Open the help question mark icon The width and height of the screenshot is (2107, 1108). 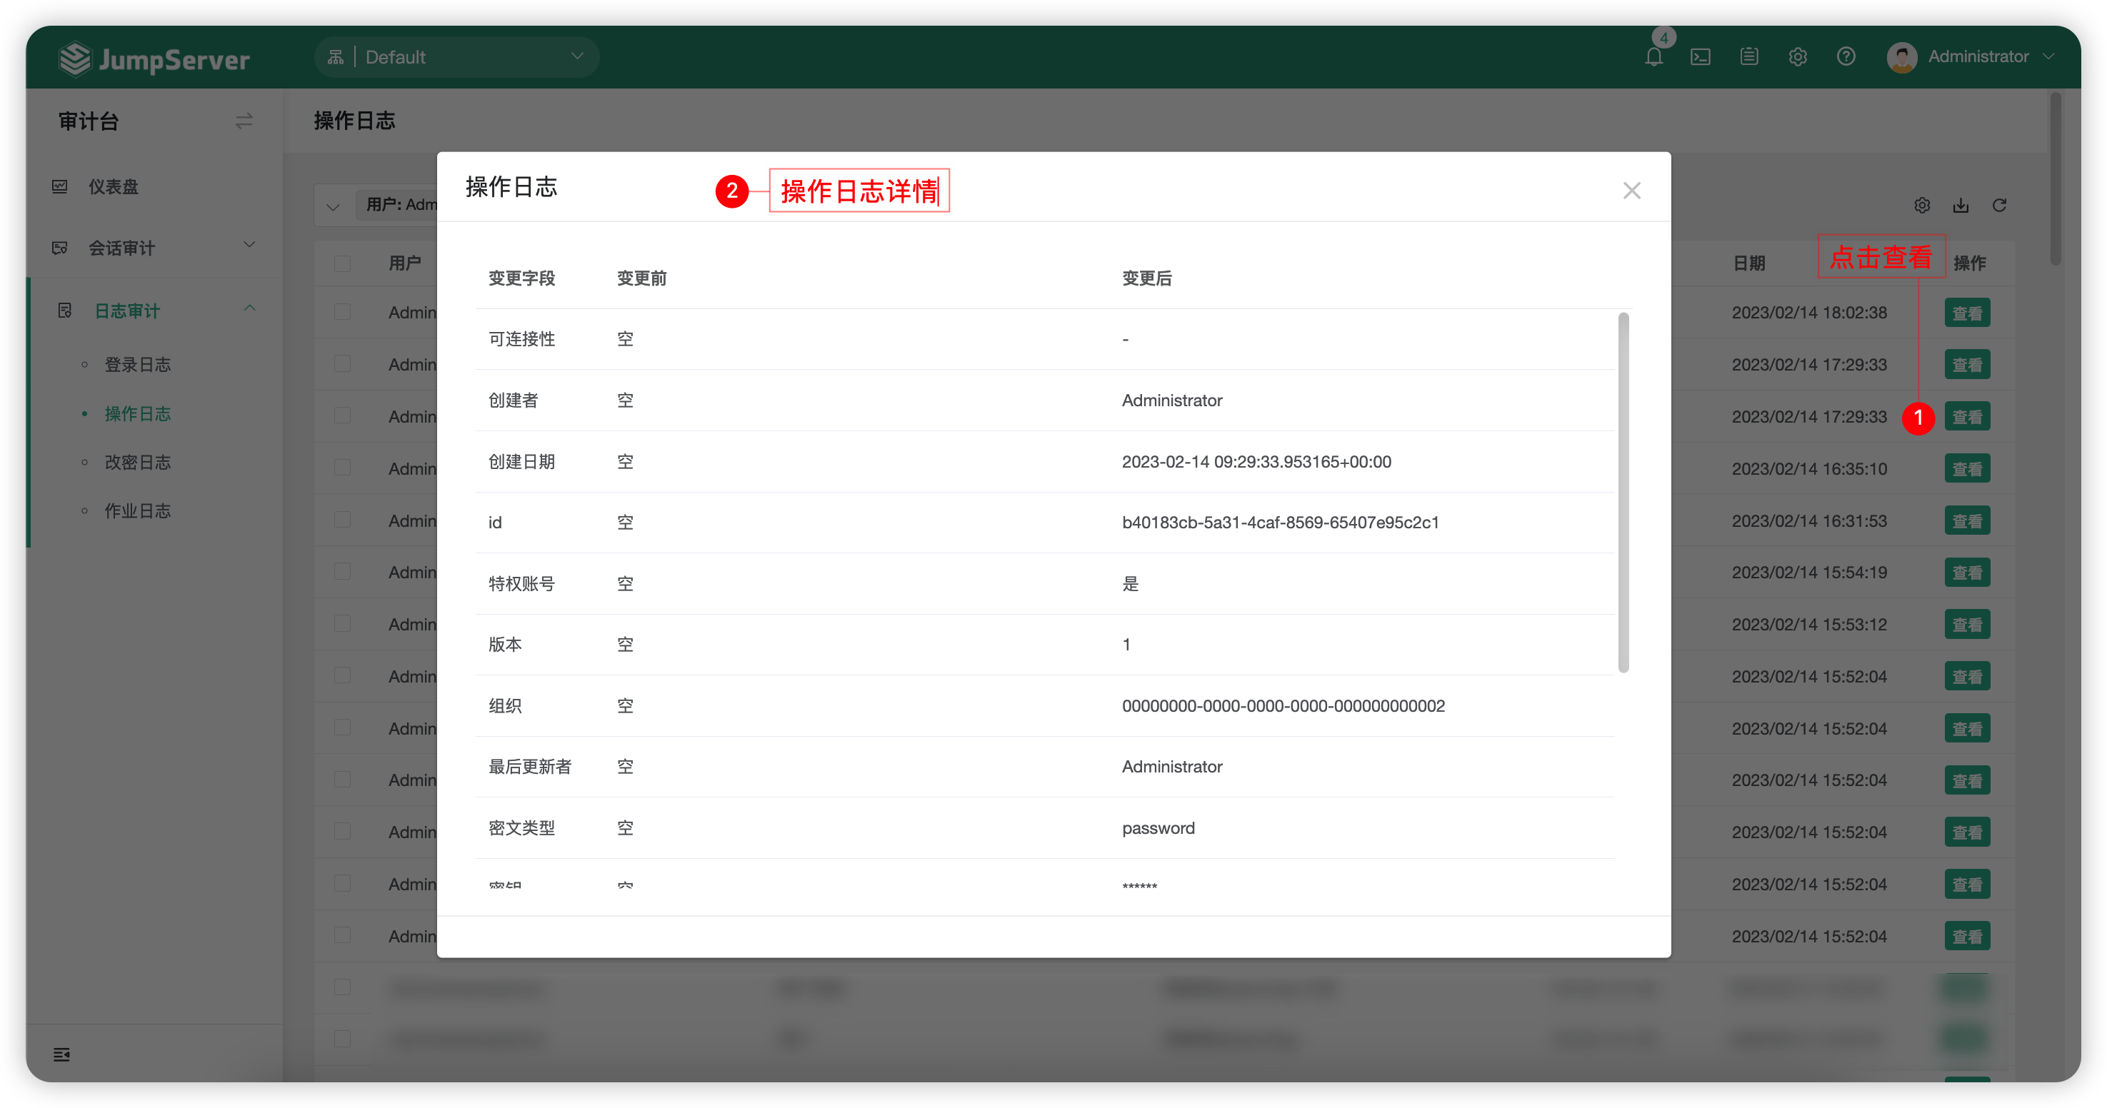click(1846, 56)
